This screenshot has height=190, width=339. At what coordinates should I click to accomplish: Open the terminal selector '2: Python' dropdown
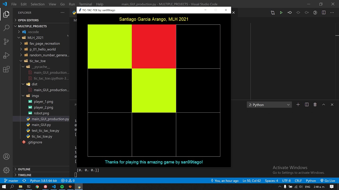point(269,105)
